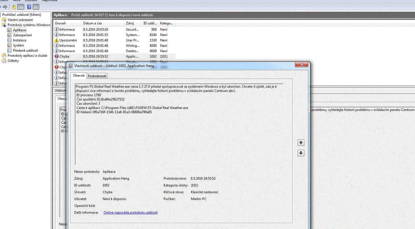This screenshot has height=229, width=415.
Task: Open Online nápověda protokolu událostí link
Action: (131, 213)
